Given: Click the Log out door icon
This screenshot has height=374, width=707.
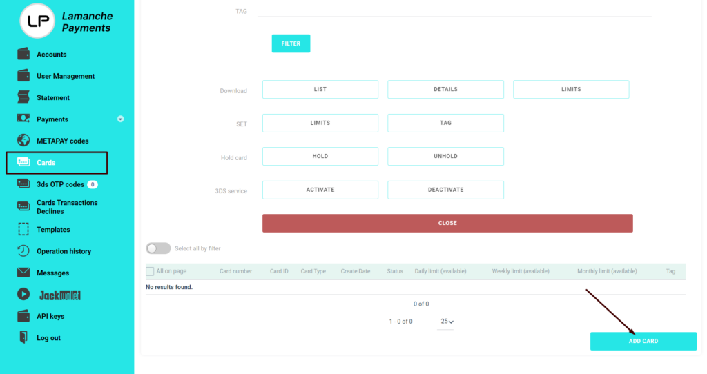Looking at the screenshot, I should (23, 338).
